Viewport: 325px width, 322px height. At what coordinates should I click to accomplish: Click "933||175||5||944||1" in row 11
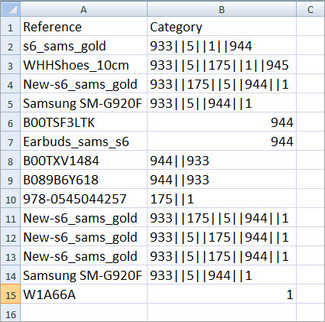[222, 218]
